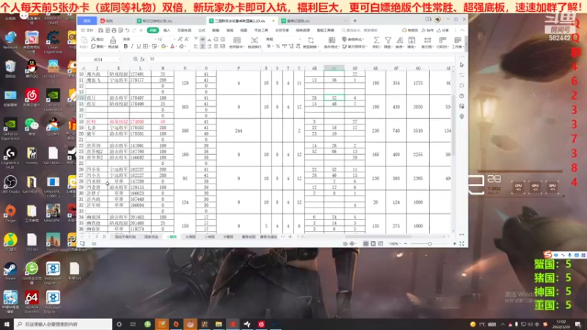Expand the name box dropdown next to AC14
The height and width of the screenshot is (330, 587).
point(120,59)
